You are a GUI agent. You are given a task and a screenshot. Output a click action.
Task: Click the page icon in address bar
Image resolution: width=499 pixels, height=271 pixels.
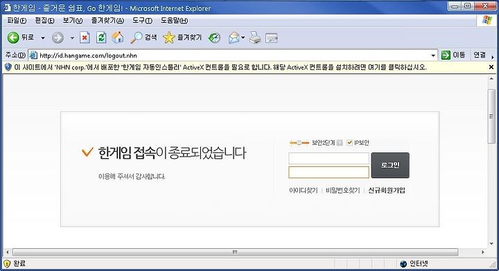[x=33, y=55]
